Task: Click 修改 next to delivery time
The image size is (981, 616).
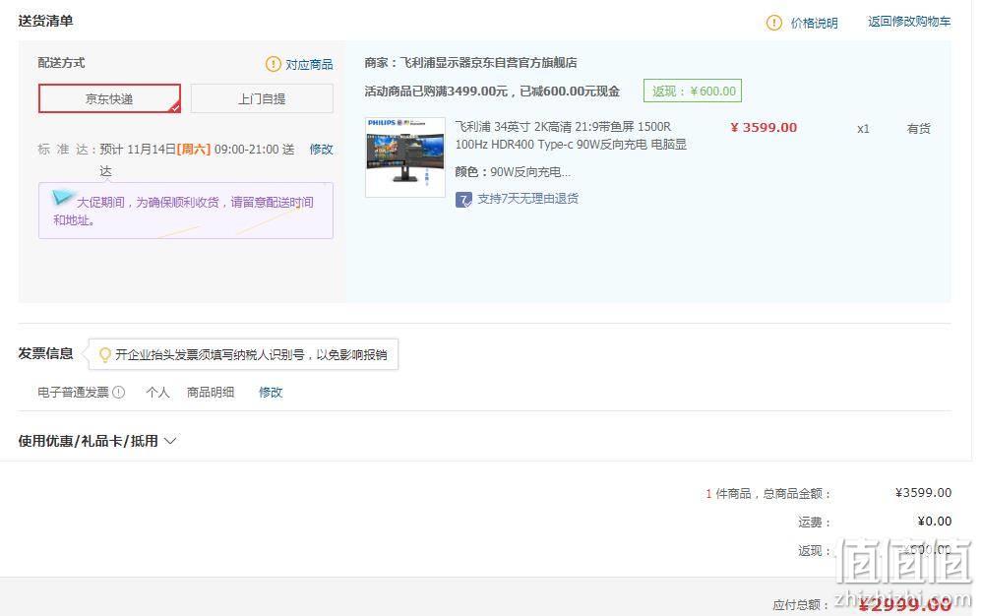Action: 321,150
